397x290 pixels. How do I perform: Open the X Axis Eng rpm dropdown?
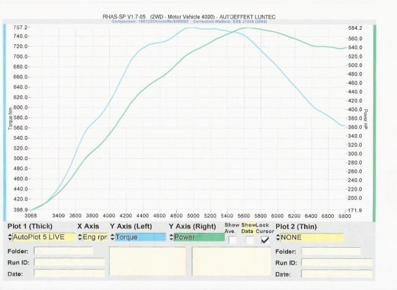pyautogui.click(x=94, y=237)
